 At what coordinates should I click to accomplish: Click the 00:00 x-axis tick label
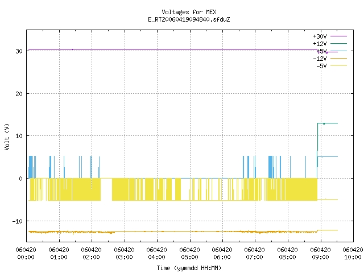tap(26, 257)
